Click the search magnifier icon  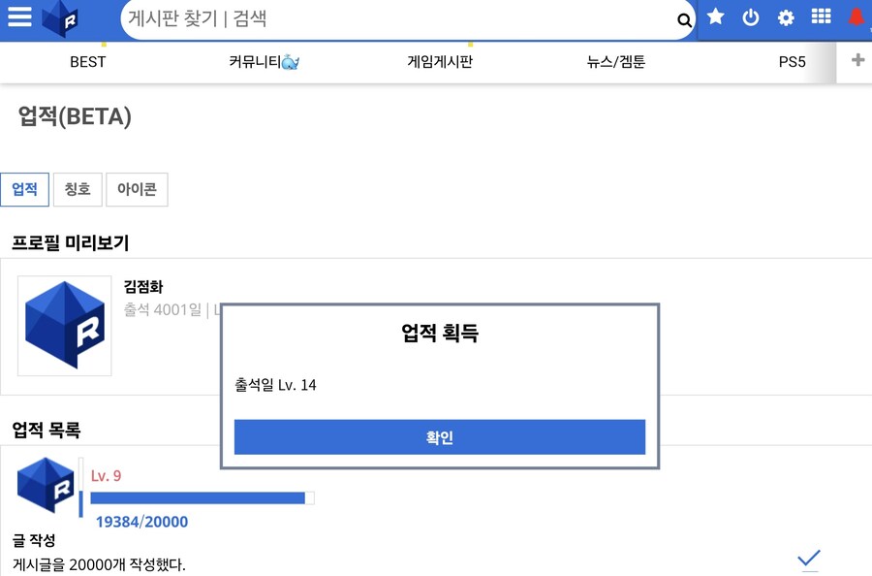pyautogui.click(x=684, y=18)
